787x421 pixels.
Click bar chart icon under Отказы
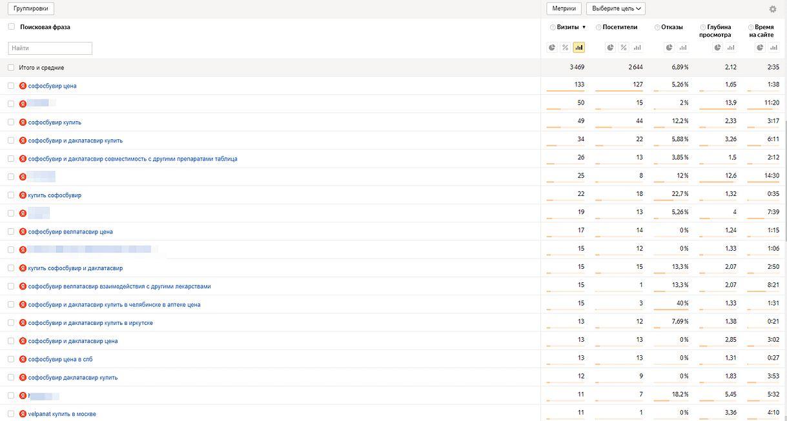pos(682,47)
